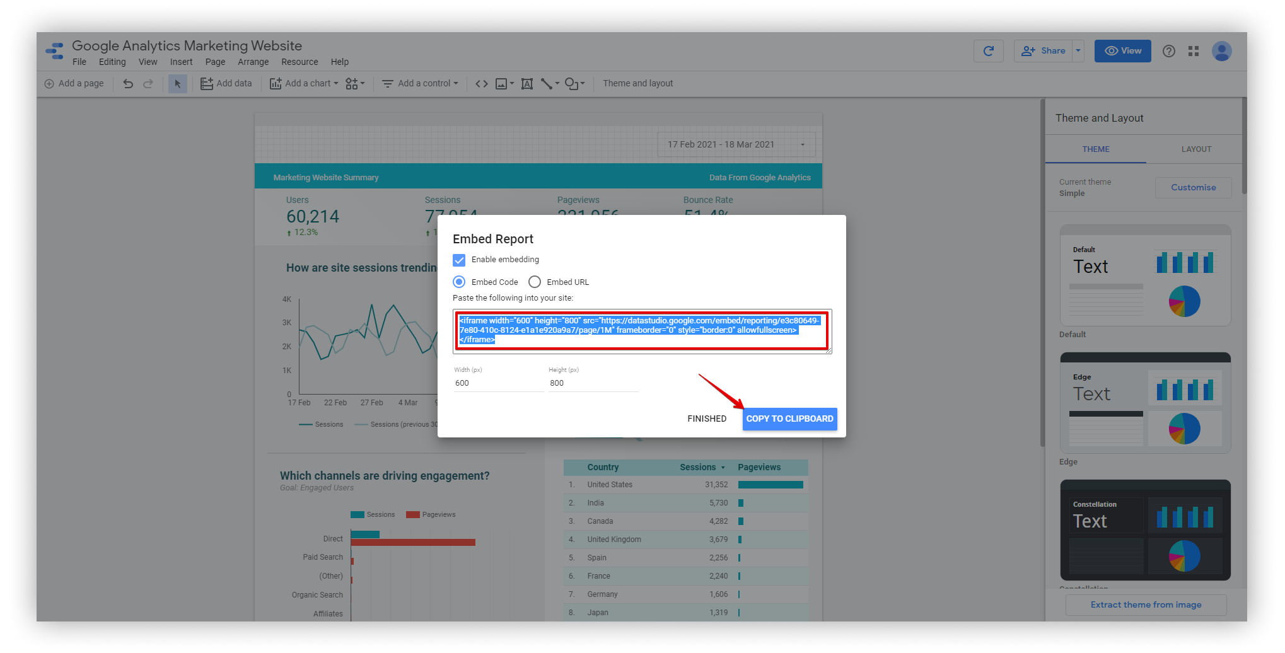
Task: Click Add a page toolbar item
Action: 74,83
